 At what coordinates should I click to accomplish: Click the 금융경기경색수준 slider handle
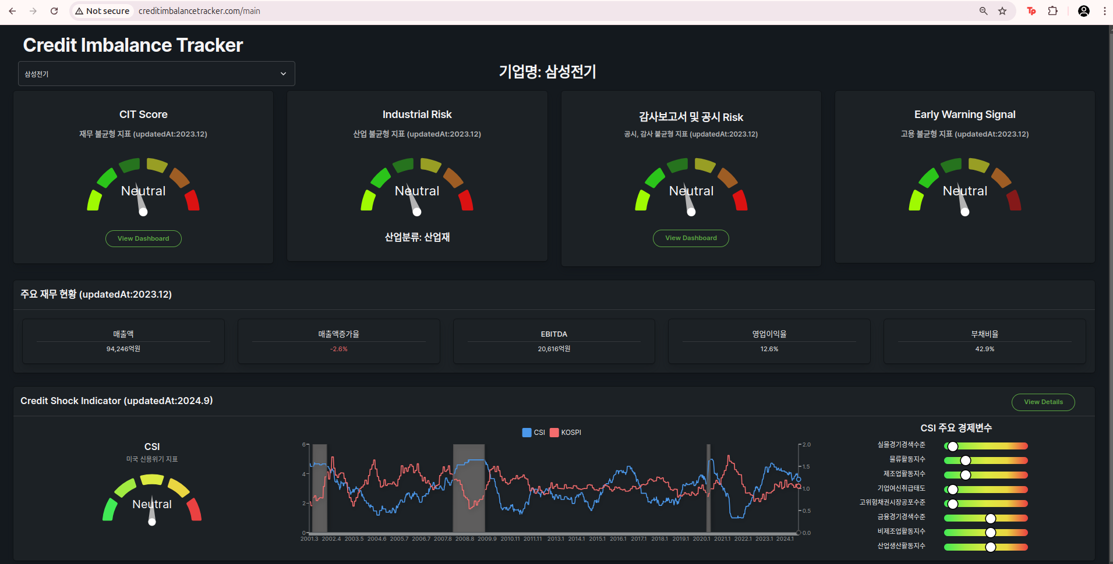pyautogui.click(x=991, y=518)
